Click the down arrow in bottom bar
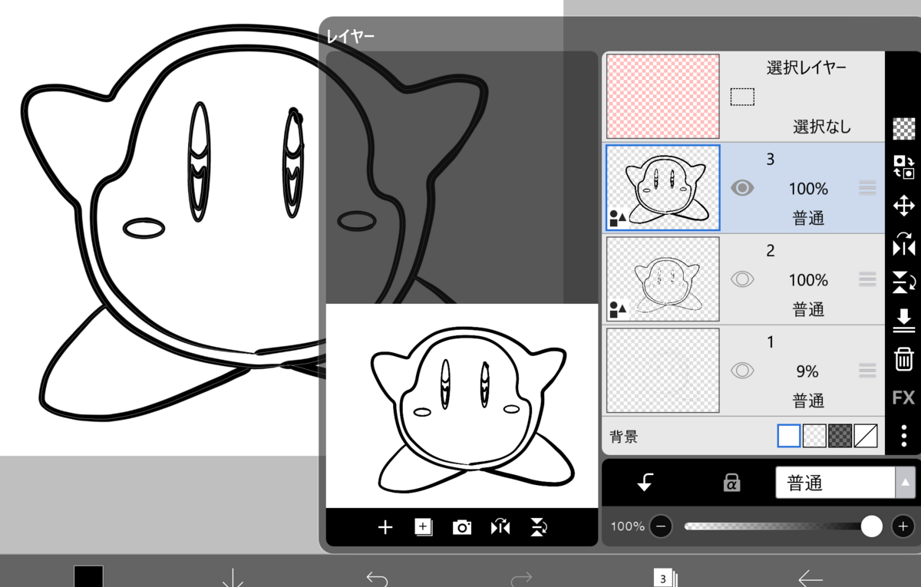 pyautogui.click(x=233, y=577)
